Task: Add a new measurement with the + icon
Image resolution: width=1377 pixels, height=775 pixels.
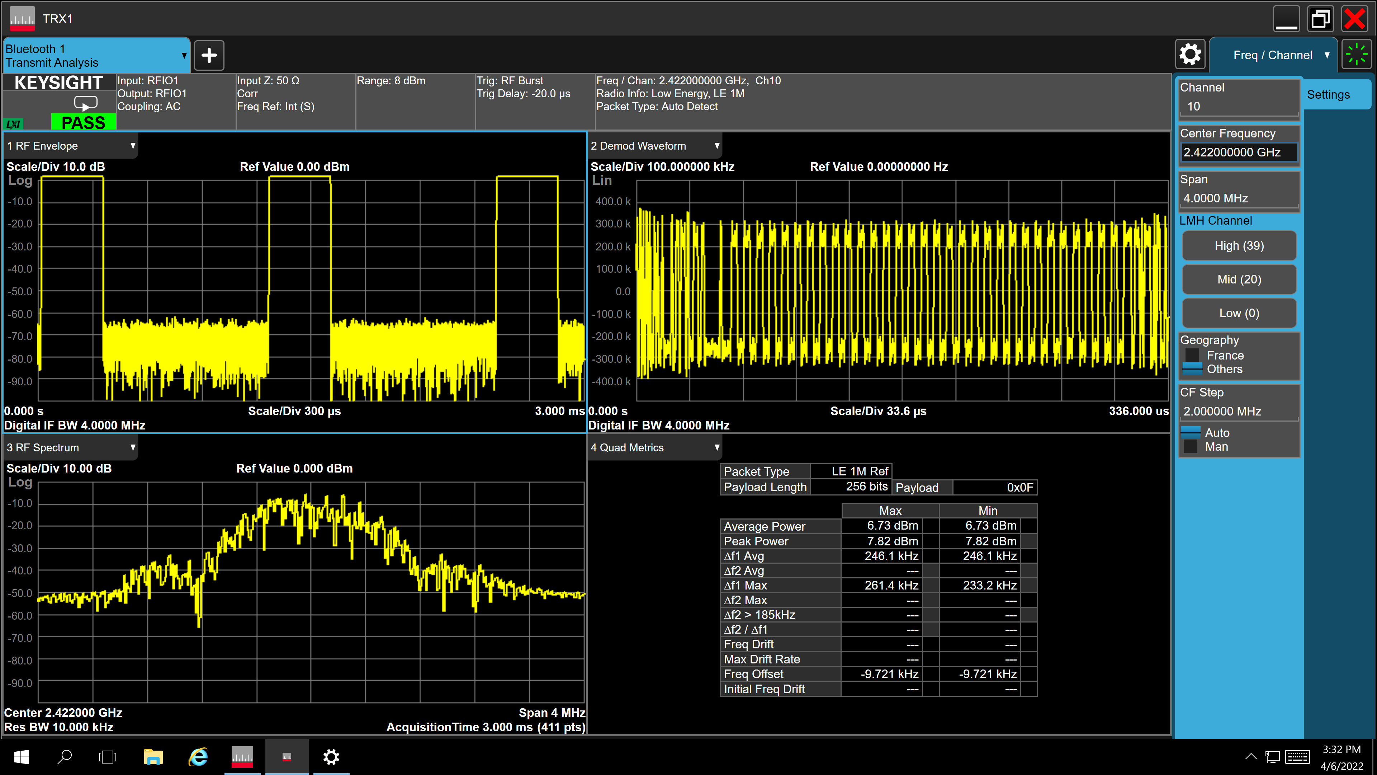Action: (208, 55)
